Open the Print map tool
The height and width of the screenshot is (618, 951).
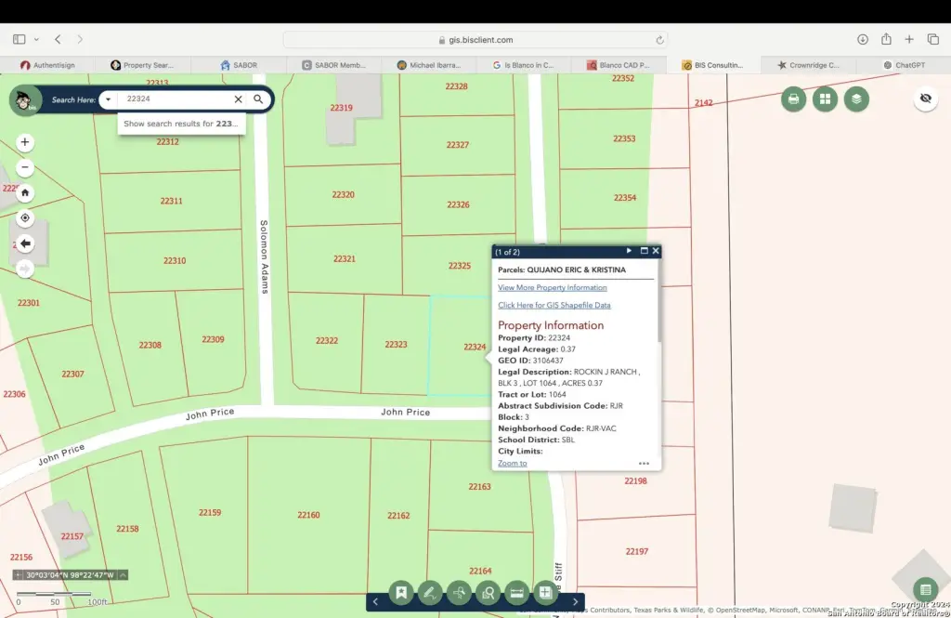tap(793, 99)
